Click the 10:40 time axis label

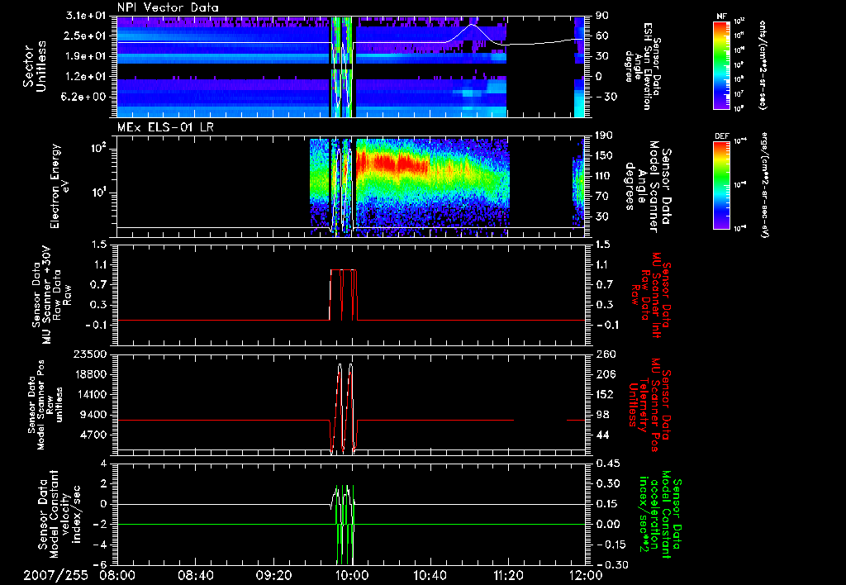430,575
